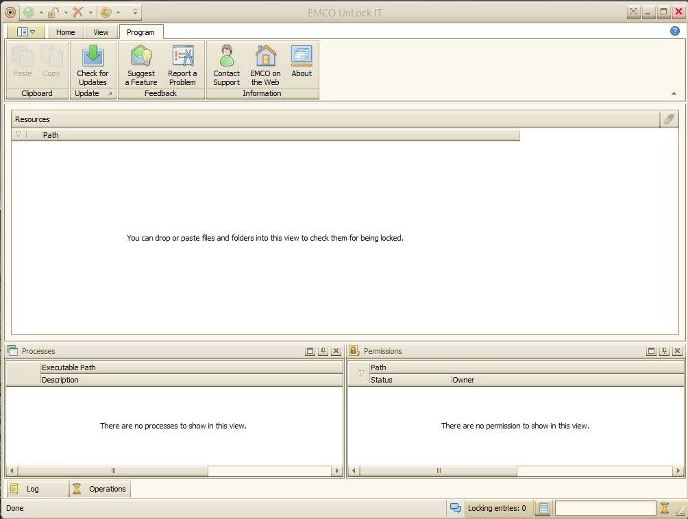Click the Executable Path column header
This screenshot has height=519, width=688.
pyautogui.click(x=191, y=367)
